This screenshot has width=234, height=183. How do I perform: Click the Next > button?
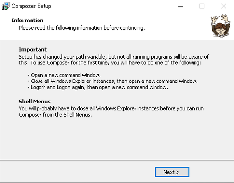172,172
